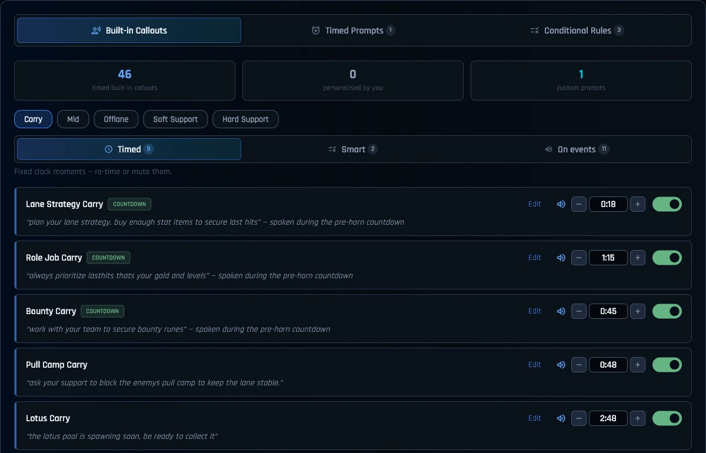The height and width of the screenshot is (453, 706).
Task: Increase Lane Strategy Carry time with plus
Action: pyautogui.click(x=638, y=204)
